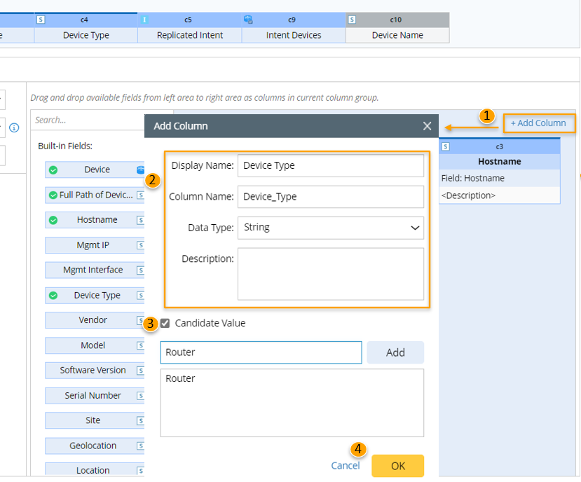
Task: Click the string type icon on column c10
Action: click(352, 20)
